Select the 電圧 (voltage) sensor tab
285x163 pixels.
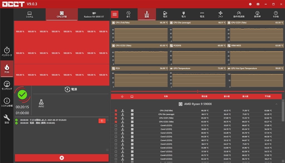(165, 14)
